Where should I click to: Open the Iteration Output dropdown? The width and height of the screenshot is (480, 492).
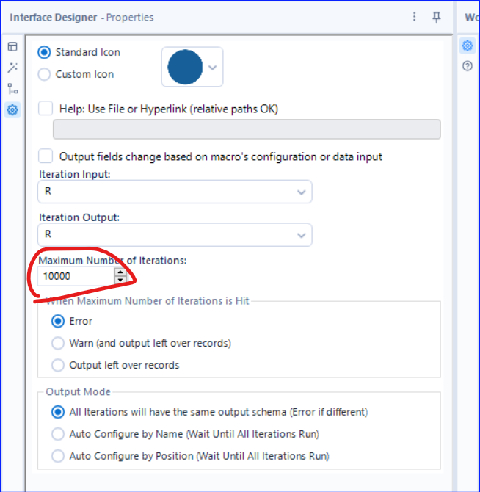click(175, 235)
